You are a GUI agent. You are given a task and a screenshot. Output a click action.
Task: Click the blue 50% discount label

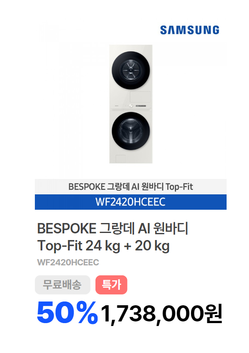(x=67, y=313)
